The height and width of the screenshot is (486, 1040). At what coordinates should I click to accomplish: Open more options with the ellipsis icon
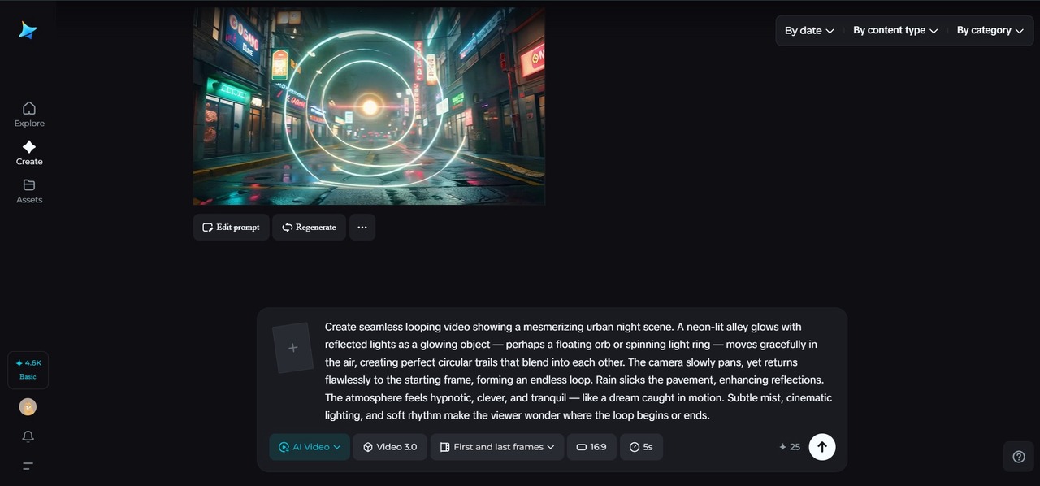[362, 227]
